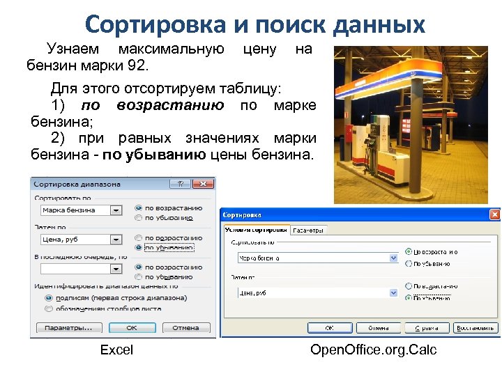Viewport: 502px width, 376px height.
Task: Expand the first sort-by dropdown in OpenOffice dialog
Action: point(393,258)
